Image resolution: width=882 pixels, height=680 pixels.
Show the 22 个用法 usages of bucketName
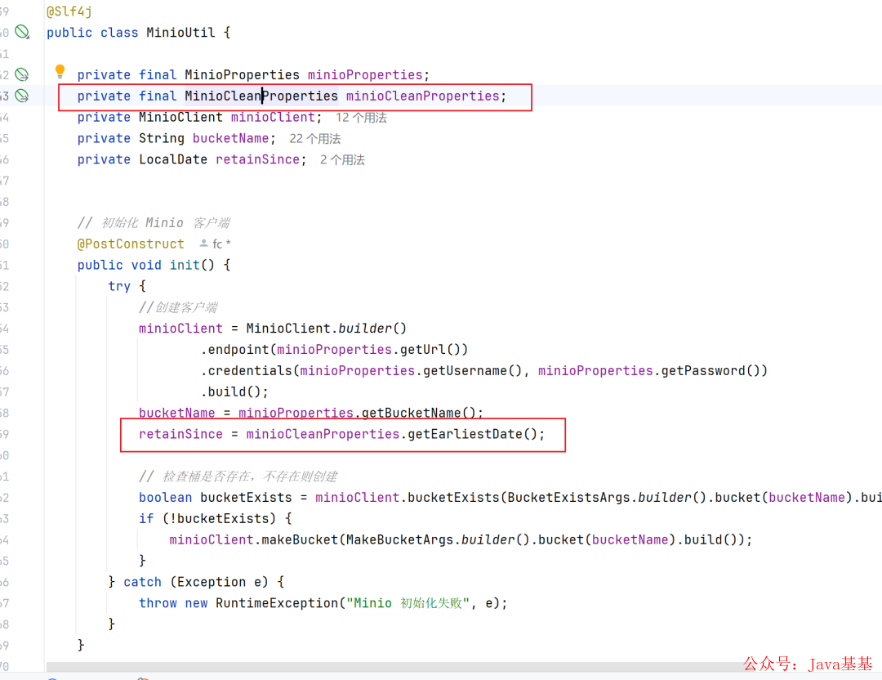point(315,138)
